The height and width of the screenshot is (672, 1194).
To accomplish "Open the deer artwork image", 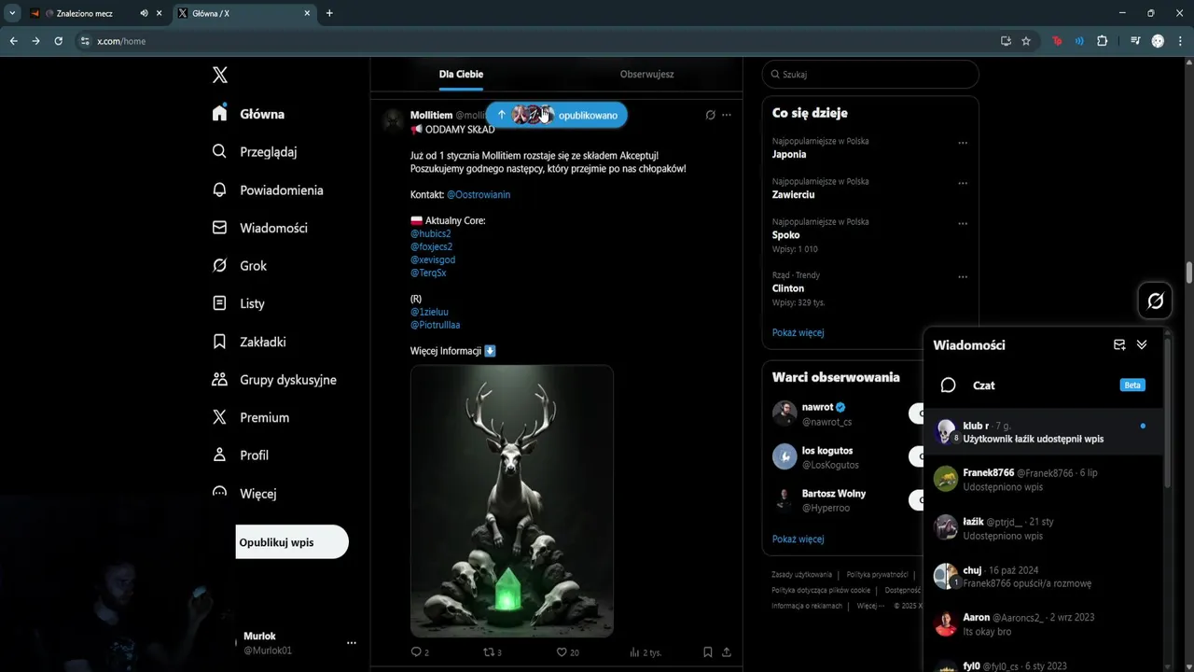I will (512, 500).
